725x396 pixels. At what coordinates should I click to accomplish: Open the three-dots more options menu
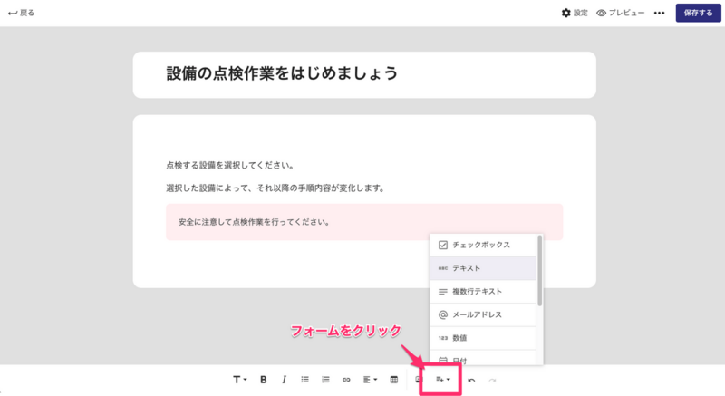pyautogui.click(x=660, y=13)
